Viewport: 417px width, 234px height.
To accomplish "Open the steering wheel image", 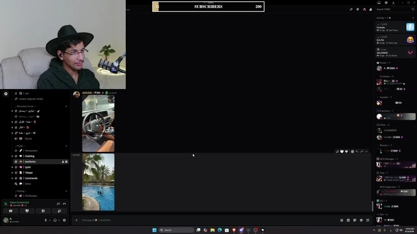I will (x=98, y=123).
